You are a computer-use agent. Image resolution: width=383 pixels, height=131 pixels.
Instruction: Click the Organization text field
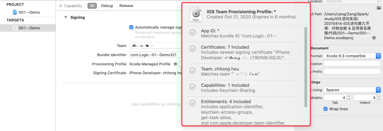point(352,64)
